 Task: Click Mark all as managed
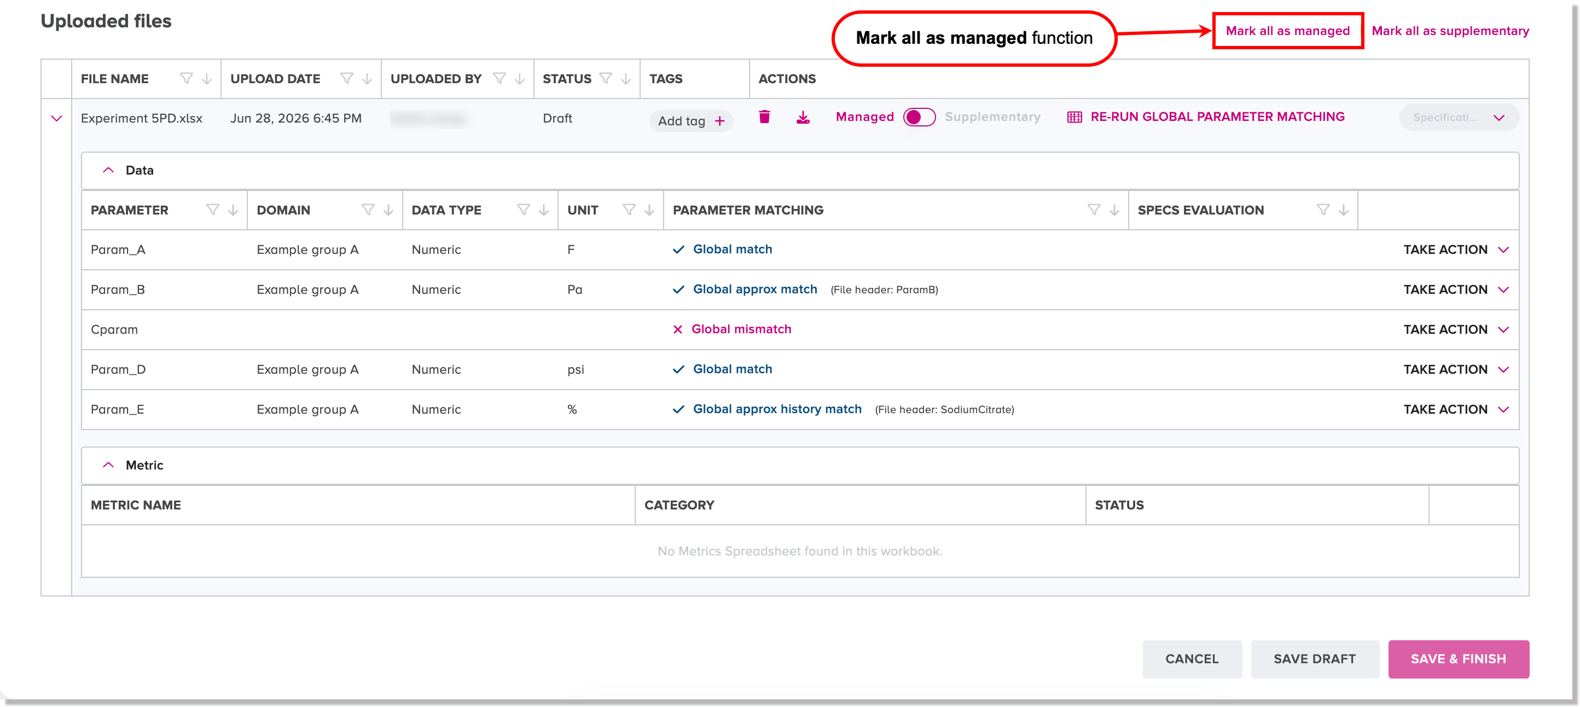(x=1287, y=31)
